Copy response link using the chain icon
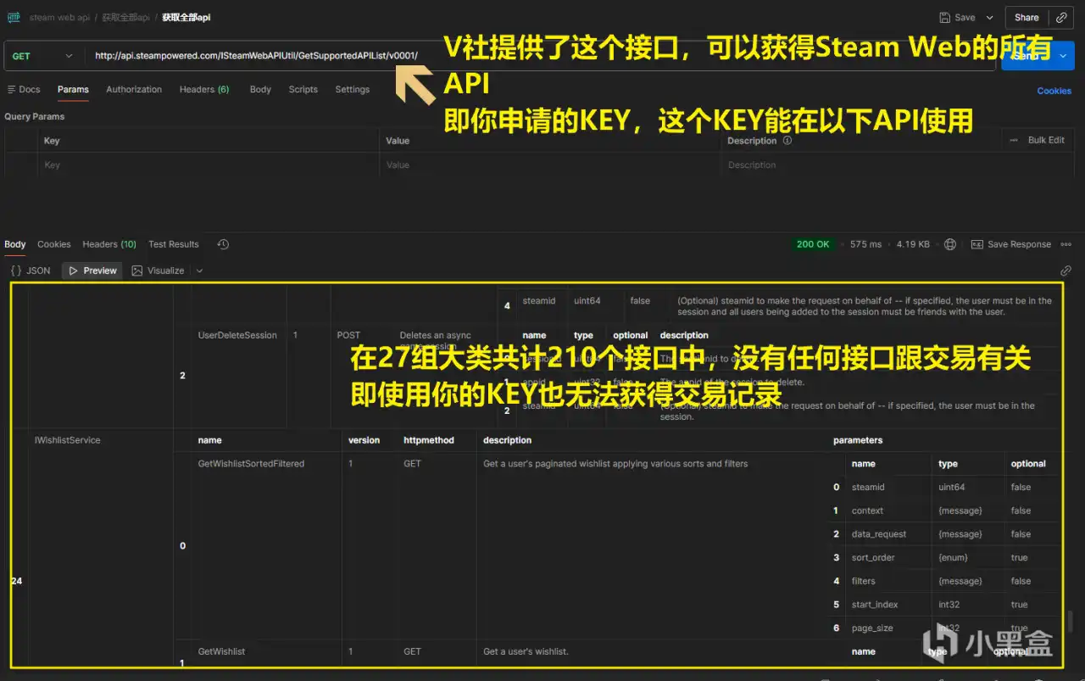The width and height of the screenshot is (1085, 681). pyautogui.click(x=1066, y=270)
